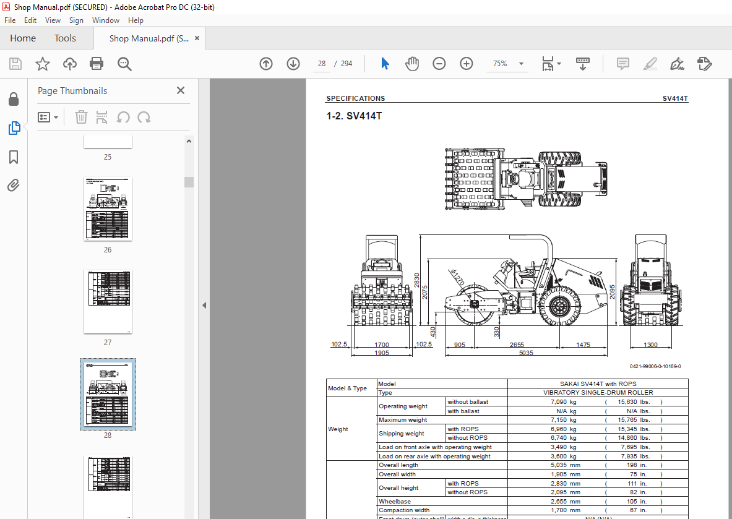The width and height of the screenshot is (732, 519).
Task: Click the 'Overall length' row label
Action: click(x=398, y=465)
